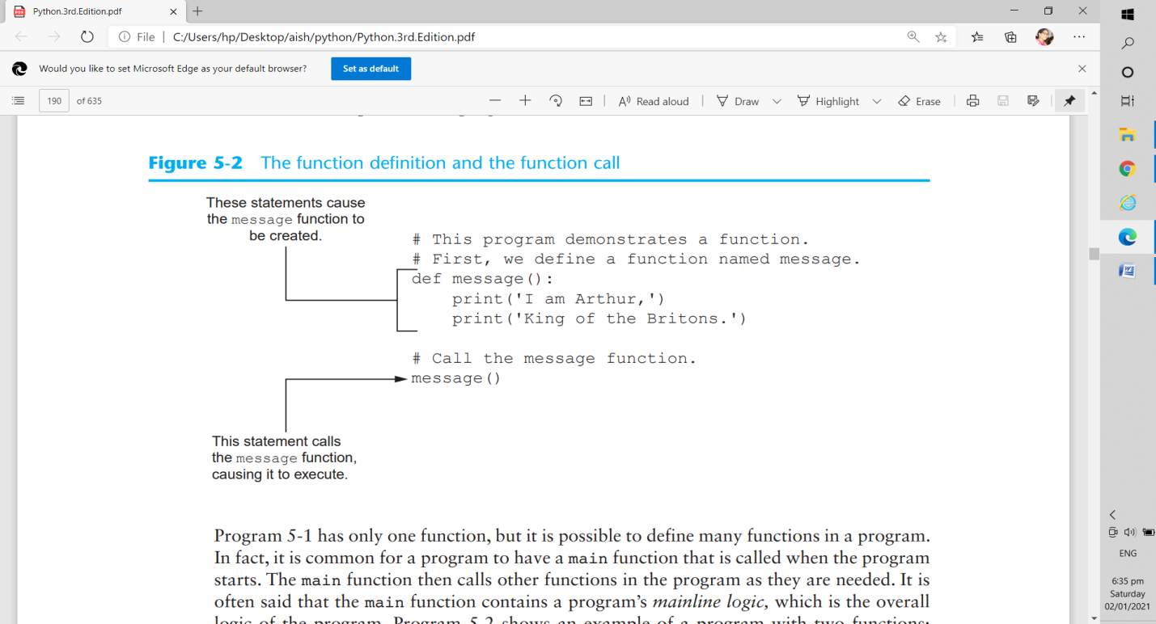Viewport: 1156px width, 624px height.
Task: Unpin the PDF toolbar
Action: (1069, 101)
